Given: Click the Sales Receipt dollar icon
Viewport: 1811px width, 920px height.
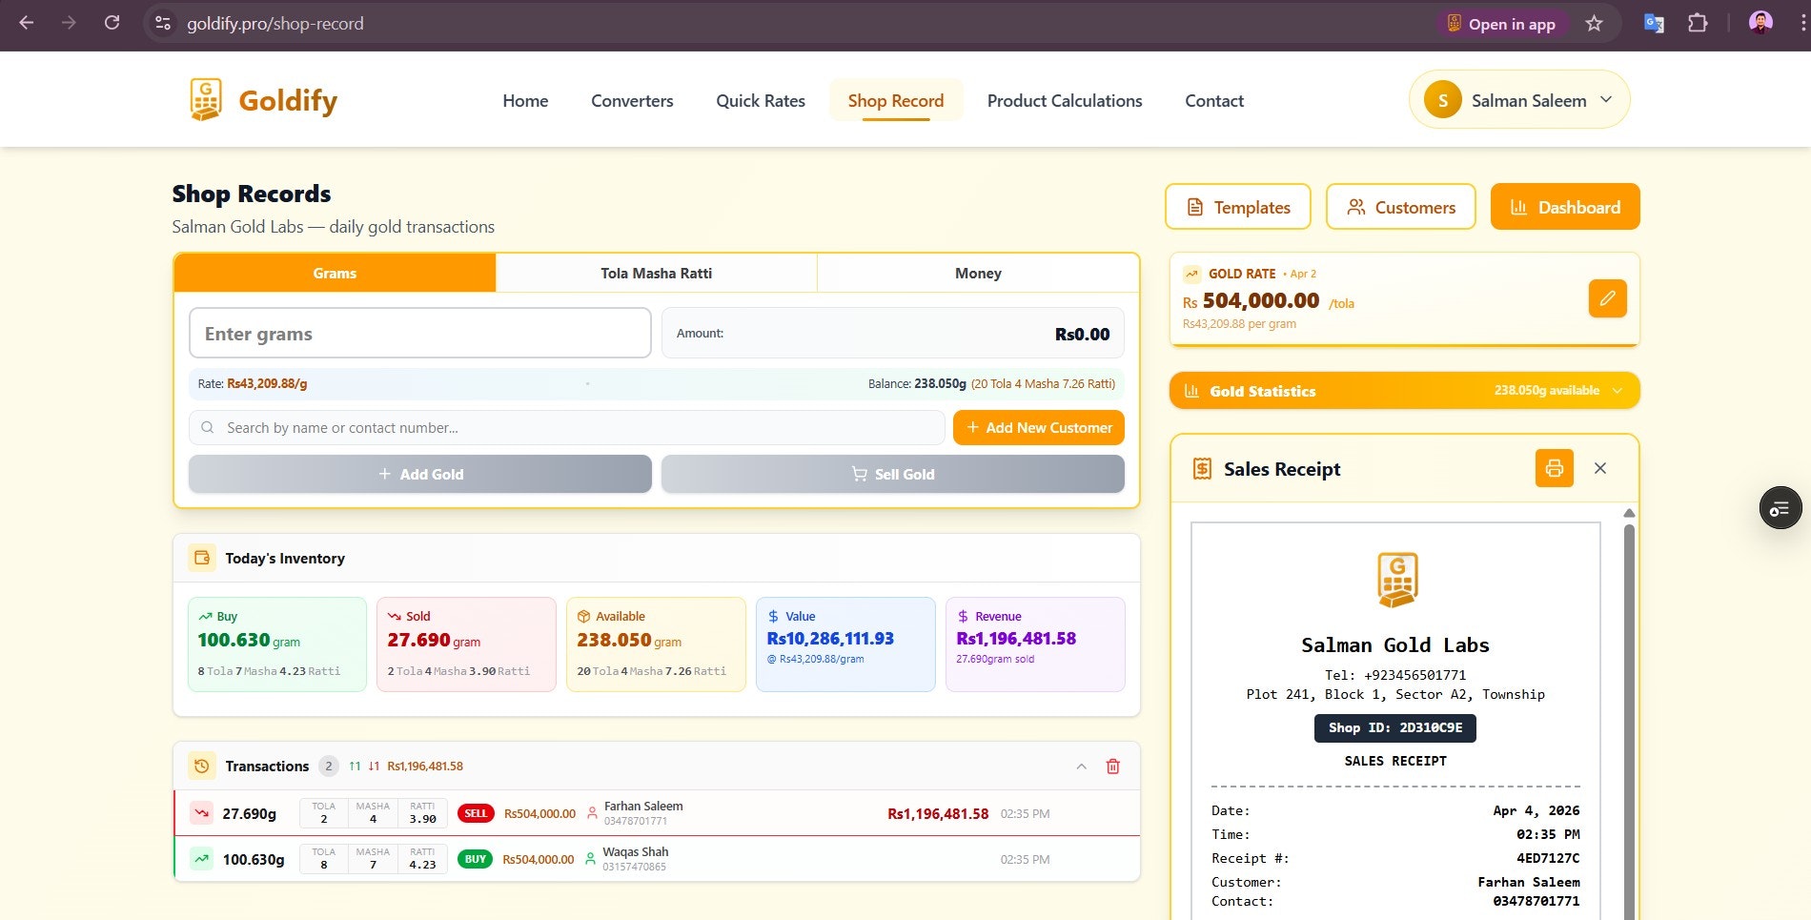Looking at the screenshot, I should [x=1202, y=468].
